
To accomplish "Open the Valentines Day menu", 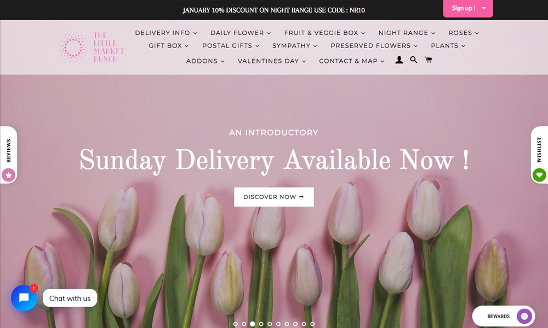I will [x=272, y=61].
